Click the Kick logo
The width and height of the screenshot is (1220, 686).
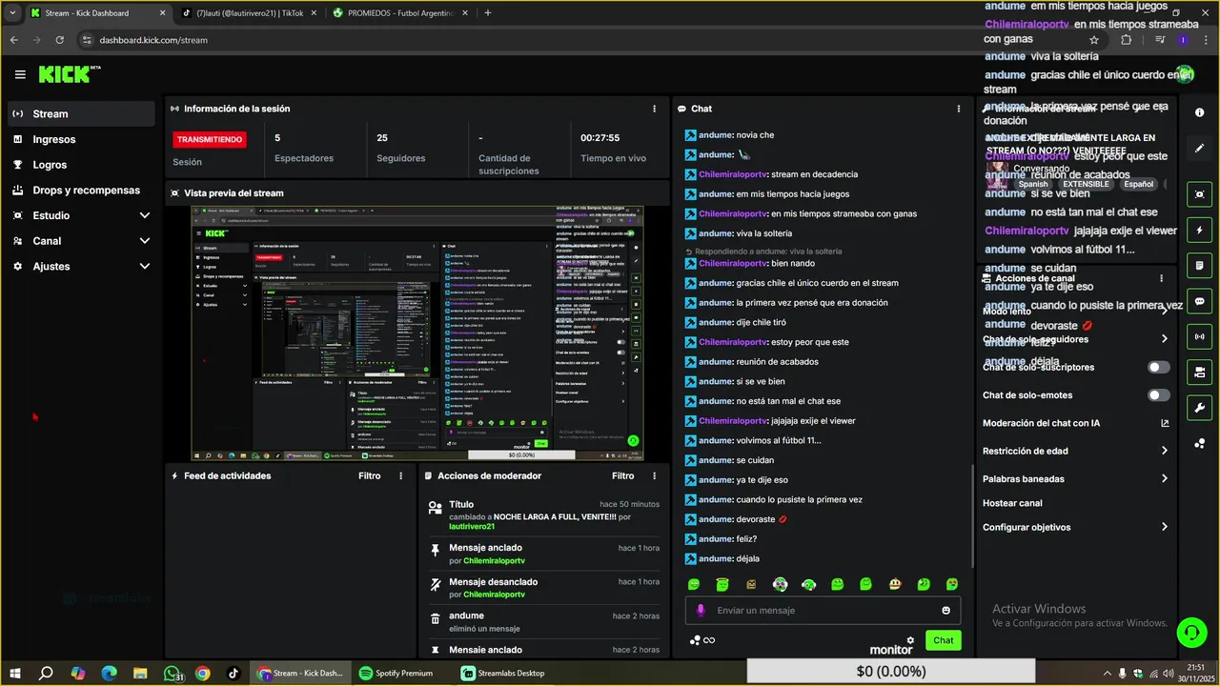70,73
